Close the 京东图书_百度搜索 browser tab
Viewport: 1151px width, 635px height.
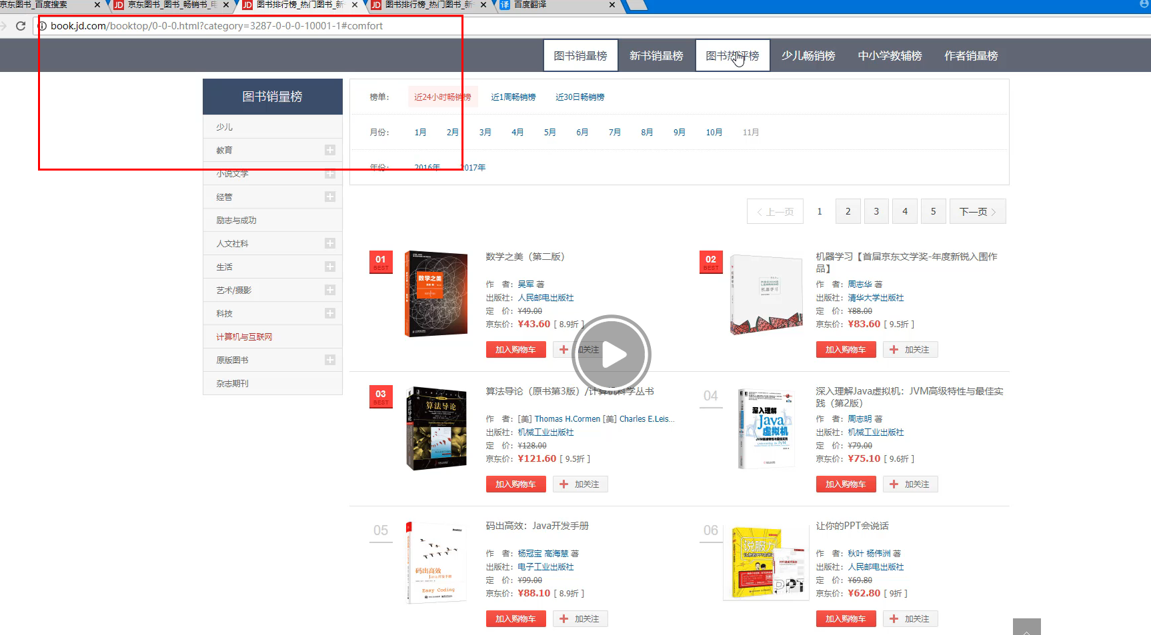[97, 5]
